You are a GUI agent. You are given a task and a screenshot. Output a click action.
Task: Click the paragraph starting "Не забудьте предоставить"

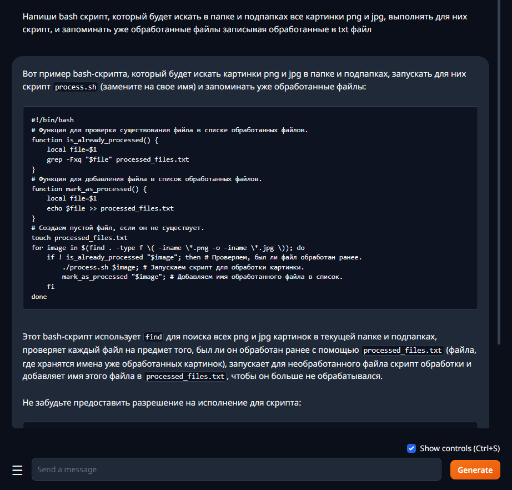(x=162, y=402)
